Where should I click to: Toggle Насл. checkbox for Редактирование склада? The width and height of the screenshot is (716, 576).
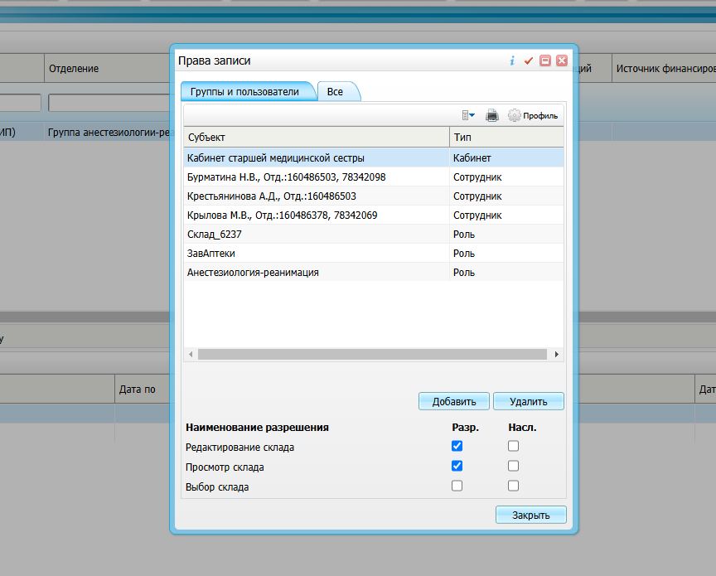coord(514,447)
